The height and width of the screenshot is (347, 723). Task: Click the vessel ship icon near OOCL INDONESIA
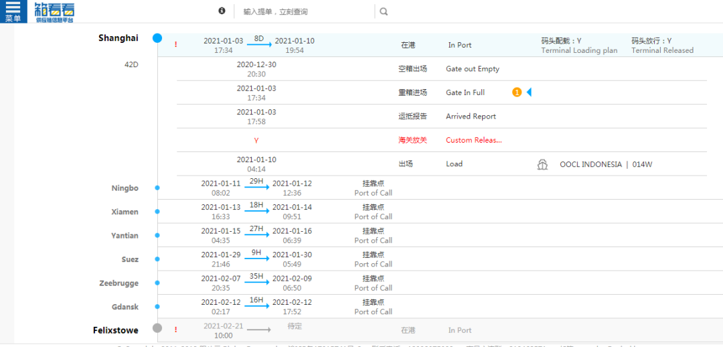(542, 164)
